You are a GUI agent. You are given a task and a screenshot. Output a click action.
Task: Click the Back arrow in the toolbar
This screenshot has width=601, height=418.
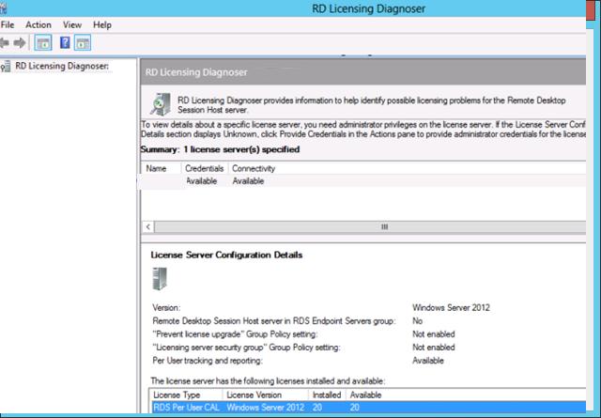(x=7, y=43)
